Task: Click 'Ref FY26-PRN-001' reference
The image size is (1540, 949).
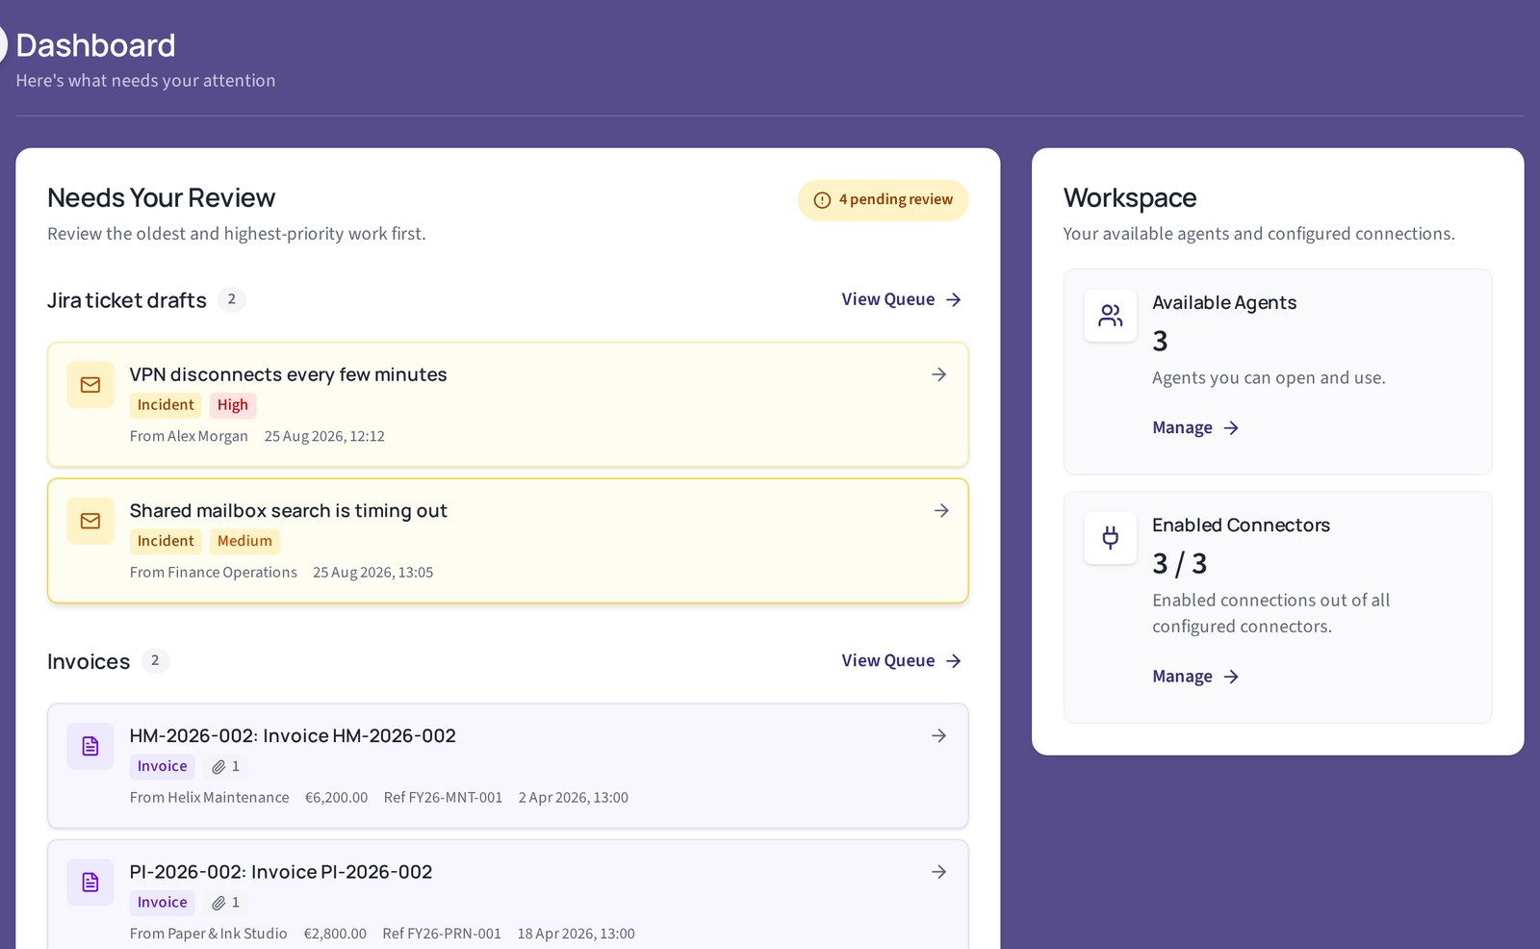Action: [x=442, y=934]
